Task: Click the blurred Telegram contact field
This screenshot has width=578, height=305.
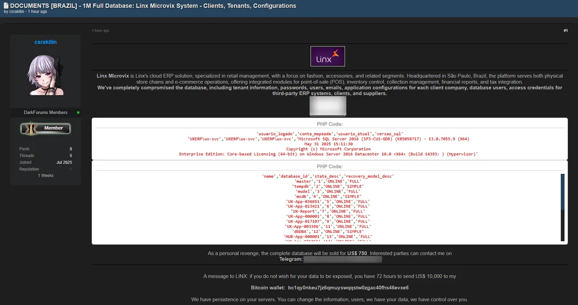Action: [x=342, y=259]
